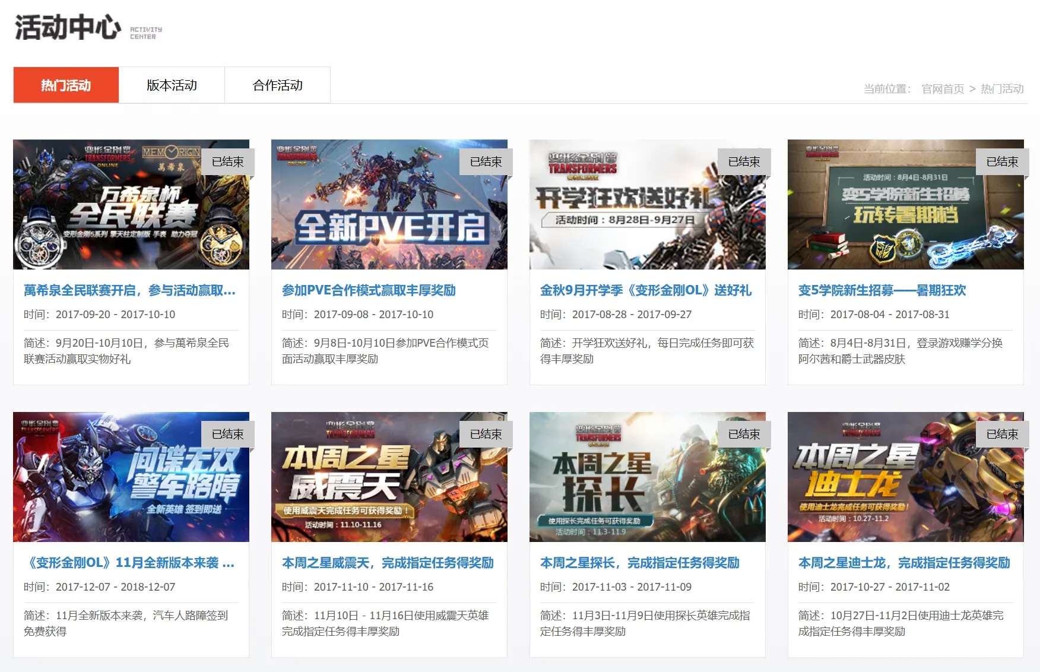
Task: Click 已结束 badge on 开学狂欢 card
Action: tap(744, 161)
